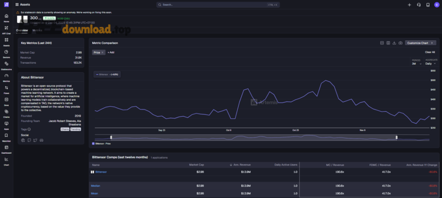Download the chart data
Image resolution: width=442 pixels, height=198 pixels.
pyautogui.click(x=394, y=43)
